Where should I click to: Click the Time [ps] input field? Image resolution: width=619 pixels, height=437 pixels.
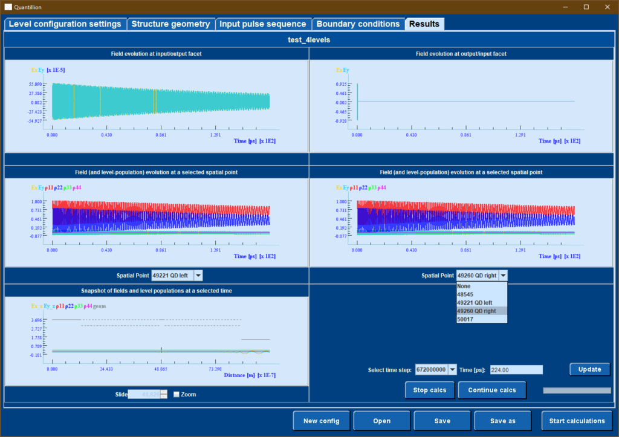[x=516, y=370]
